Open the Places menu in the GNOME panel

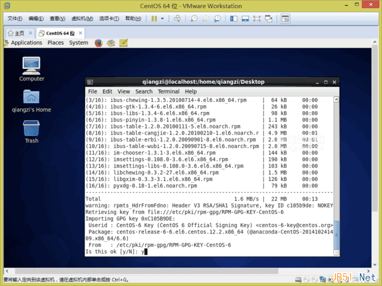point(56,43)
